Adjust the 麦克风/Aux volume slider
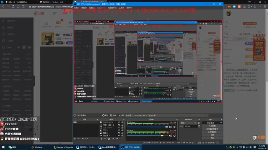The image size is (268, 150). [147, 127]
